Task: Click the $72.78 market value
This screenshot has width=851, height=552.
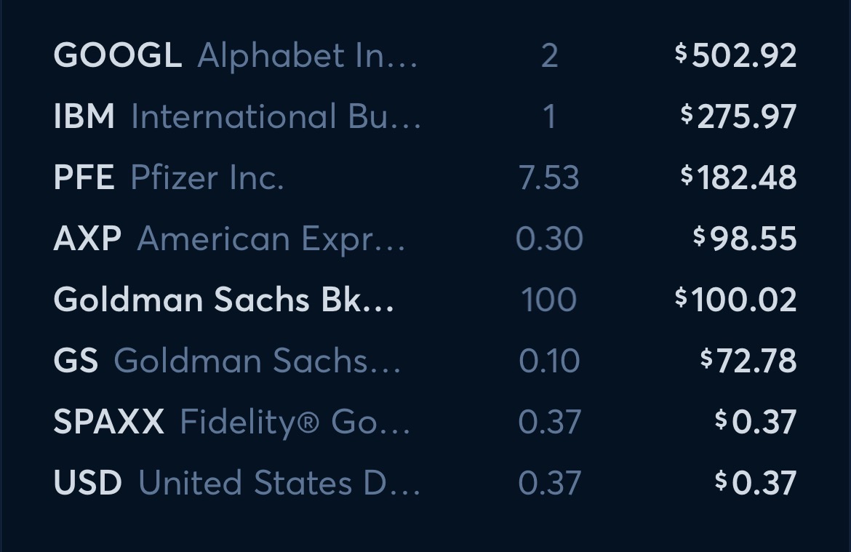Action: [748, 361]
